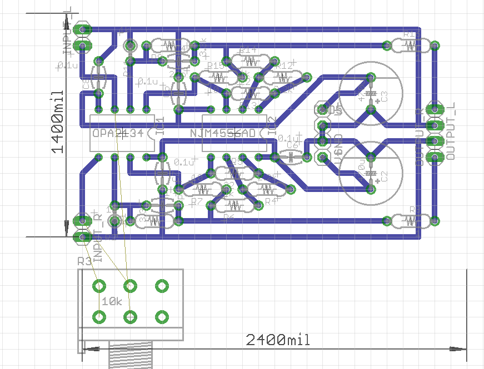Pick resistor R14 on the board
The height and width of the screenshot is (369, 484).
click(x=250, y=61)
